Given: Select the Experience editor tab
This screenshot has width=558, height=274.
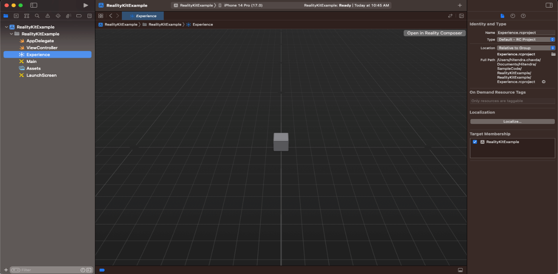Looking at the screenshot, I should [x=143, y=16].
